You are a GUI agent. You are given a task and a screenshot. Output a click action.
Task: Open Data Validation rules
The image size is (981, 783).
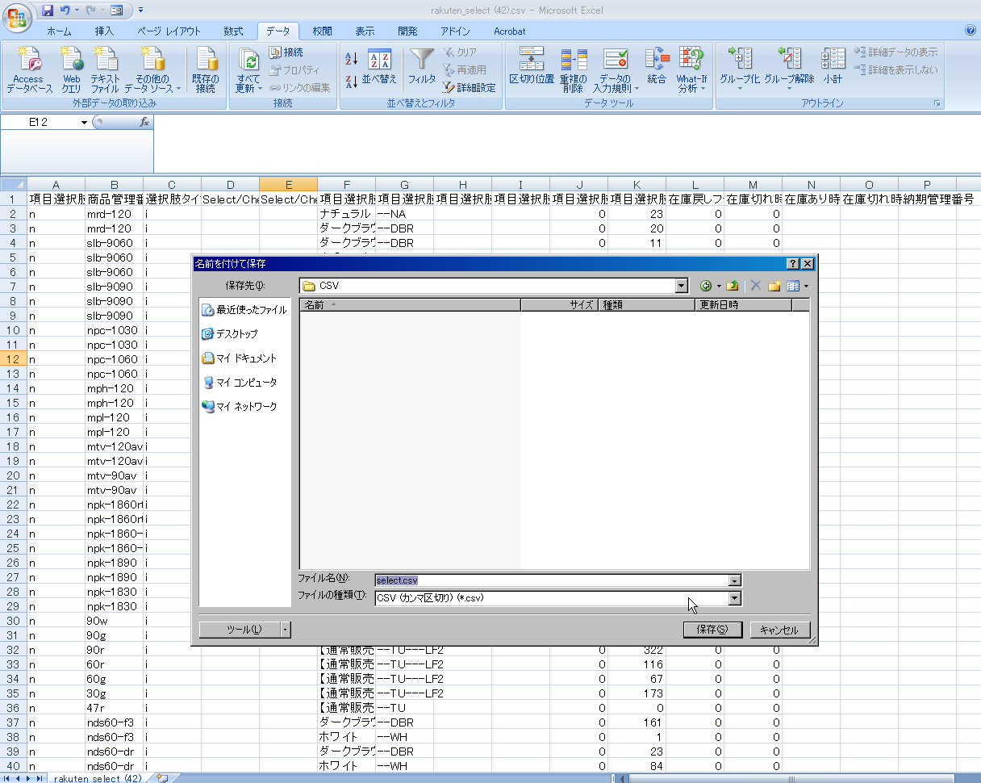click(x=616, y=70)
